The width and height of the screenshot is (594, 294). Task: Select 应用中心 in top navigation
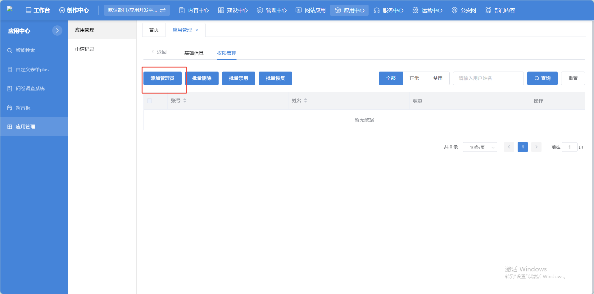[349, 10]
